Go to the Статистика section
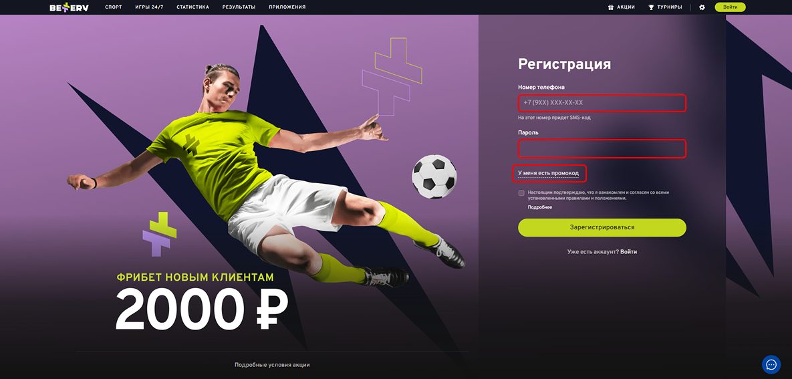The height and width of the screenshot is (379, 792). coord(193,7)
